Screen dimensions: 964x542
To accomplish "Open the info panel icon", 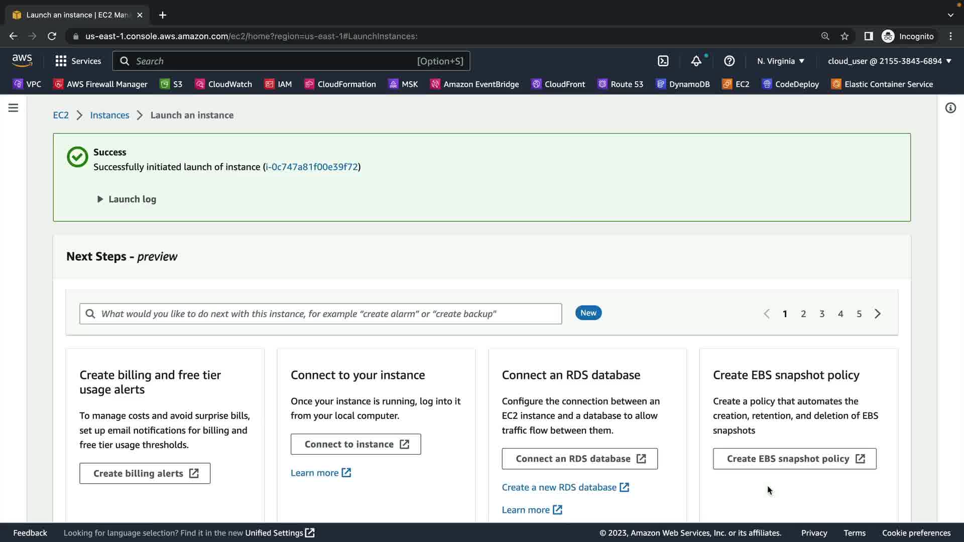I will pos(950,108).
